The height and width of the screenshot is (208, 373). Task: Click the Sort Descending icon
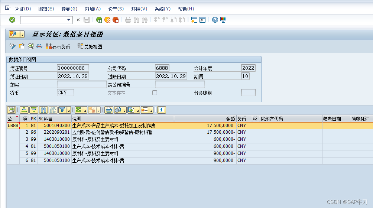tap(33, 110)
